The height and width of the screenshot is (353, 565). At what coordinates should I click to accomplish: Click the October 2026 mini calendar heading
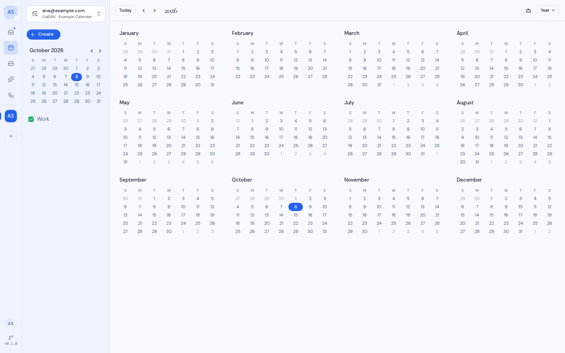(46, 51)
